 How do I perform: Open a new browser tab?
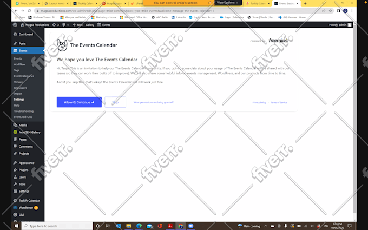pyautogui.click(x=305, y=4)
